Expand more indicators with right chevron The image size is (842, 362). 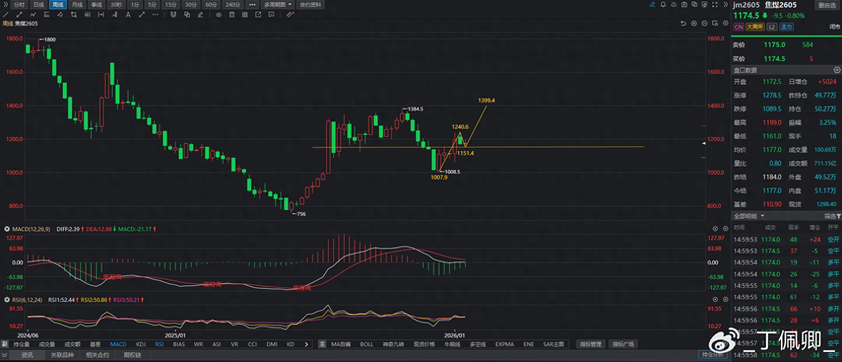point(306,344)
